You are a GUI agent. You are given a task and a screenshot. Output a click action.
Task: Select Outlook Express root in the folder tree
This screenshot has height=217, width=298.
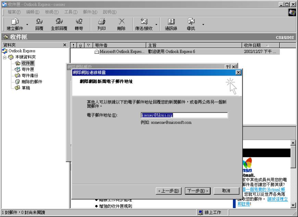(x=22, y=51)
